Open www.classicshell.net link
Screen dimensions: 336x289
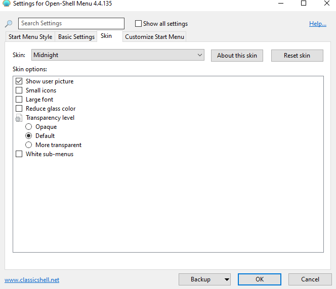coord(32,280)
